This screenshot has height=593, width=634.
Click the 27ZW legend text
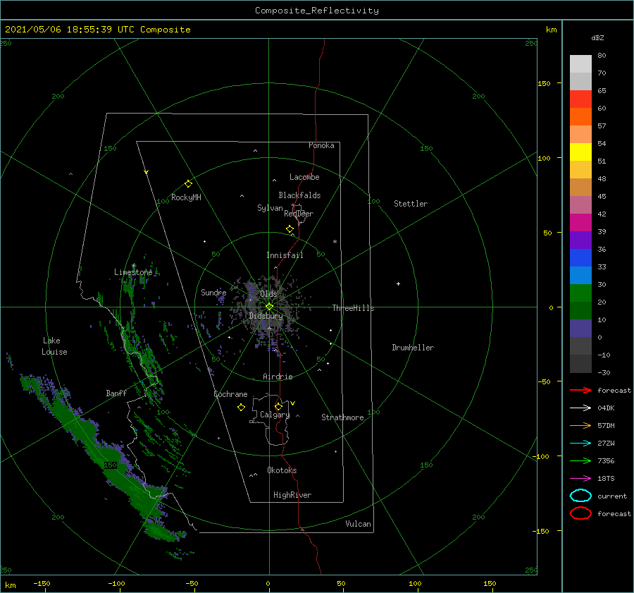[606, 444]
